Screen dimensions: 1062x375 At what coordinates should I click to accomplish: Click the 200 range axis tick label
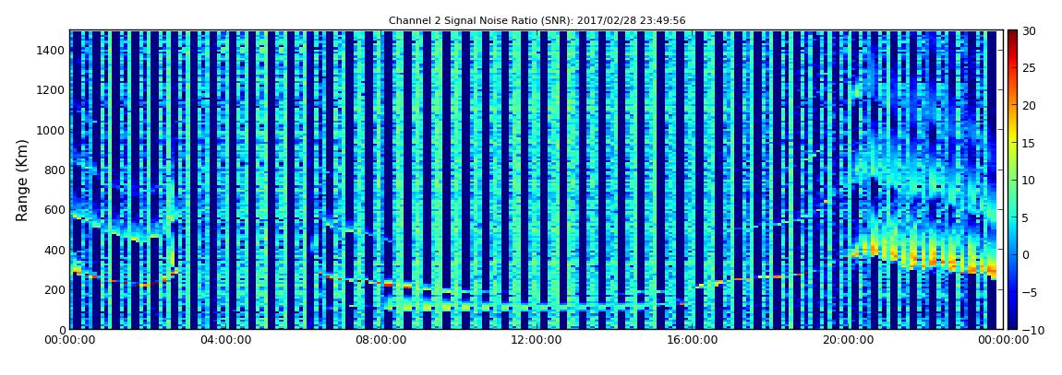click(x=54, y=290)
